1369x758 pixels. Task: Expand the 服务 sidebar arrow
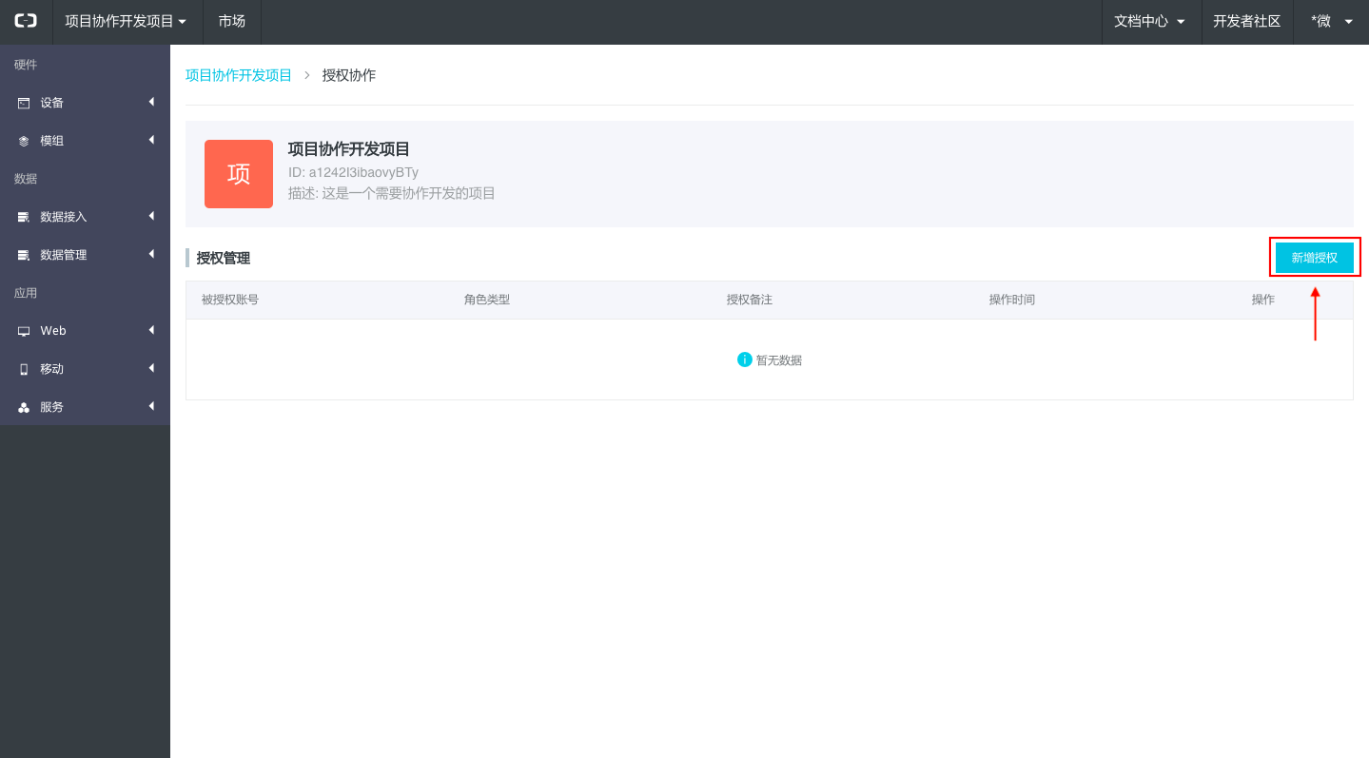(x=151, y=406)
